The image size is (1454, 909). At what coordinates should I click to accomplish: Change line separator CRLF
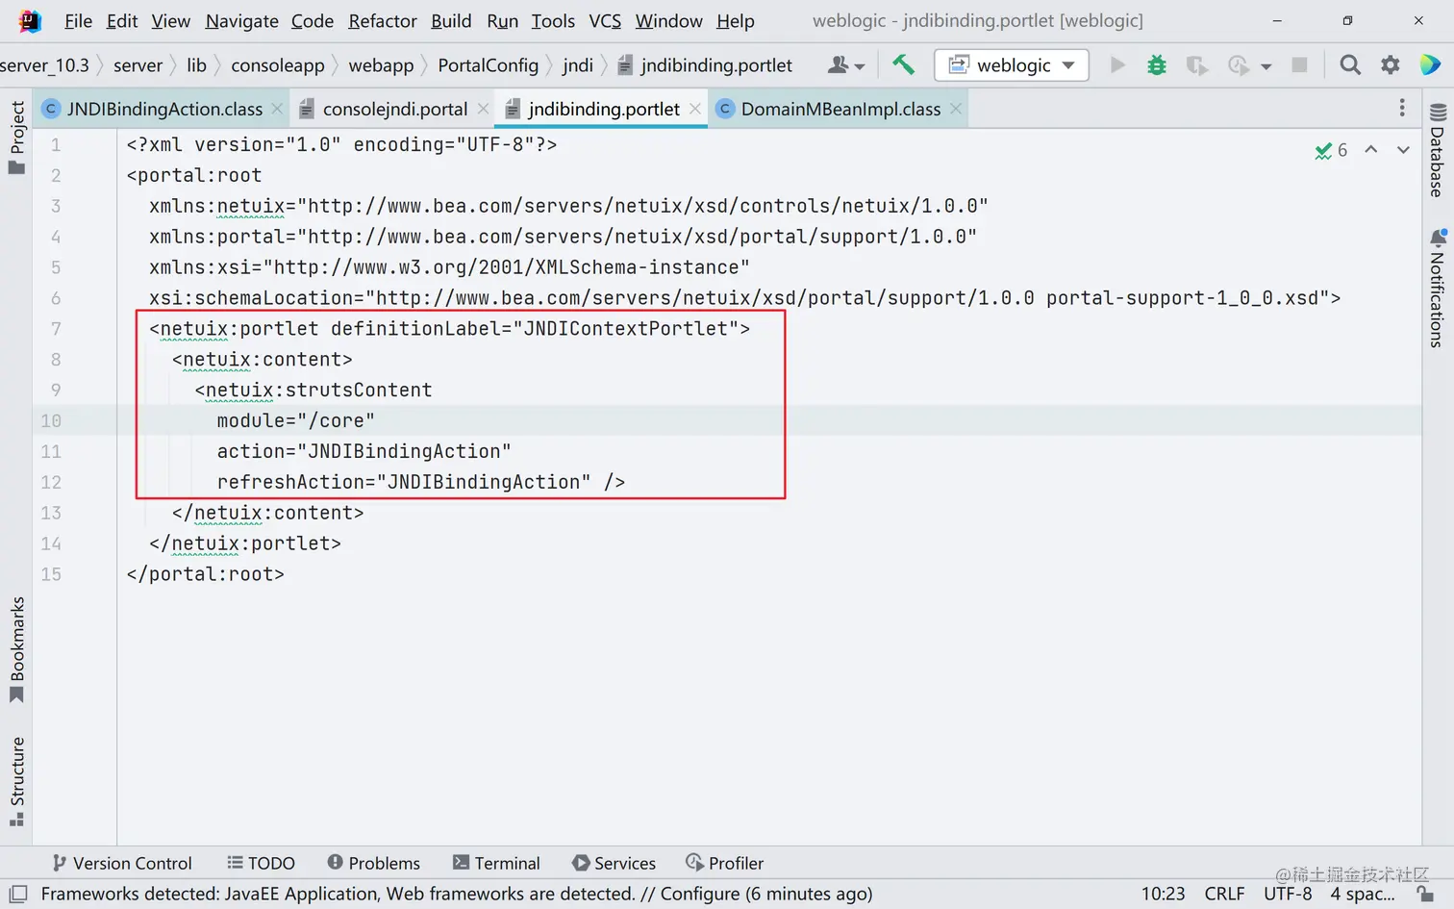pyautogui.click(x=1224, y=894)
